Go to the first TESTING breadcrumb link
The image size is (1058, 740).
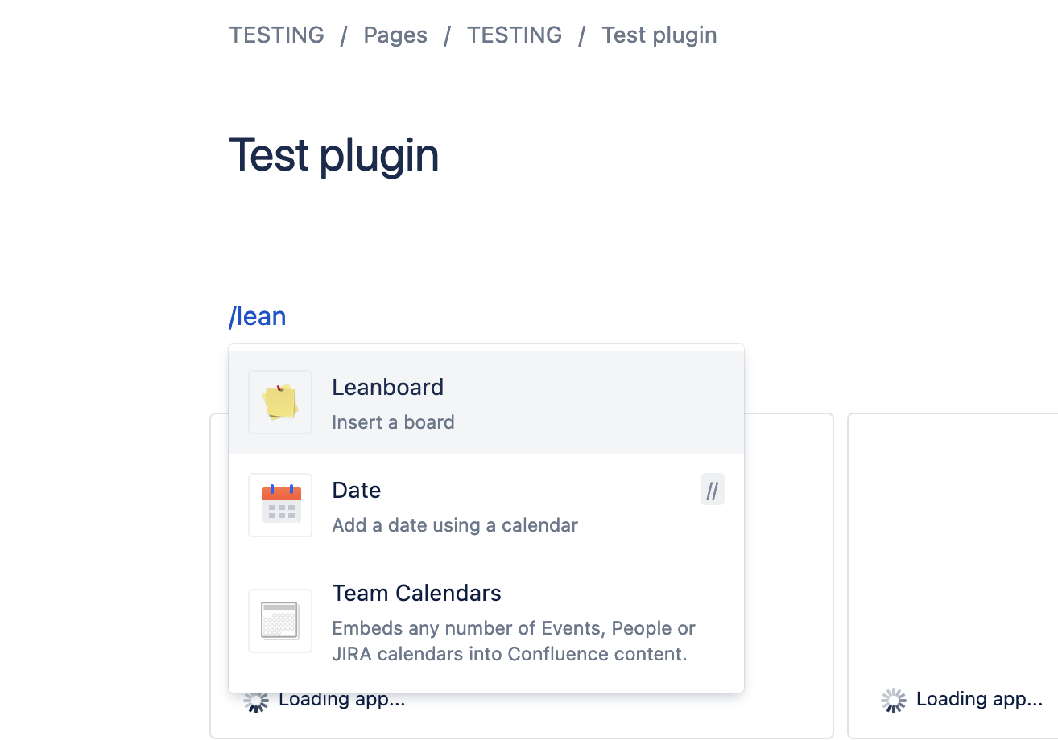pyautogui.click(x=276, y=35)
